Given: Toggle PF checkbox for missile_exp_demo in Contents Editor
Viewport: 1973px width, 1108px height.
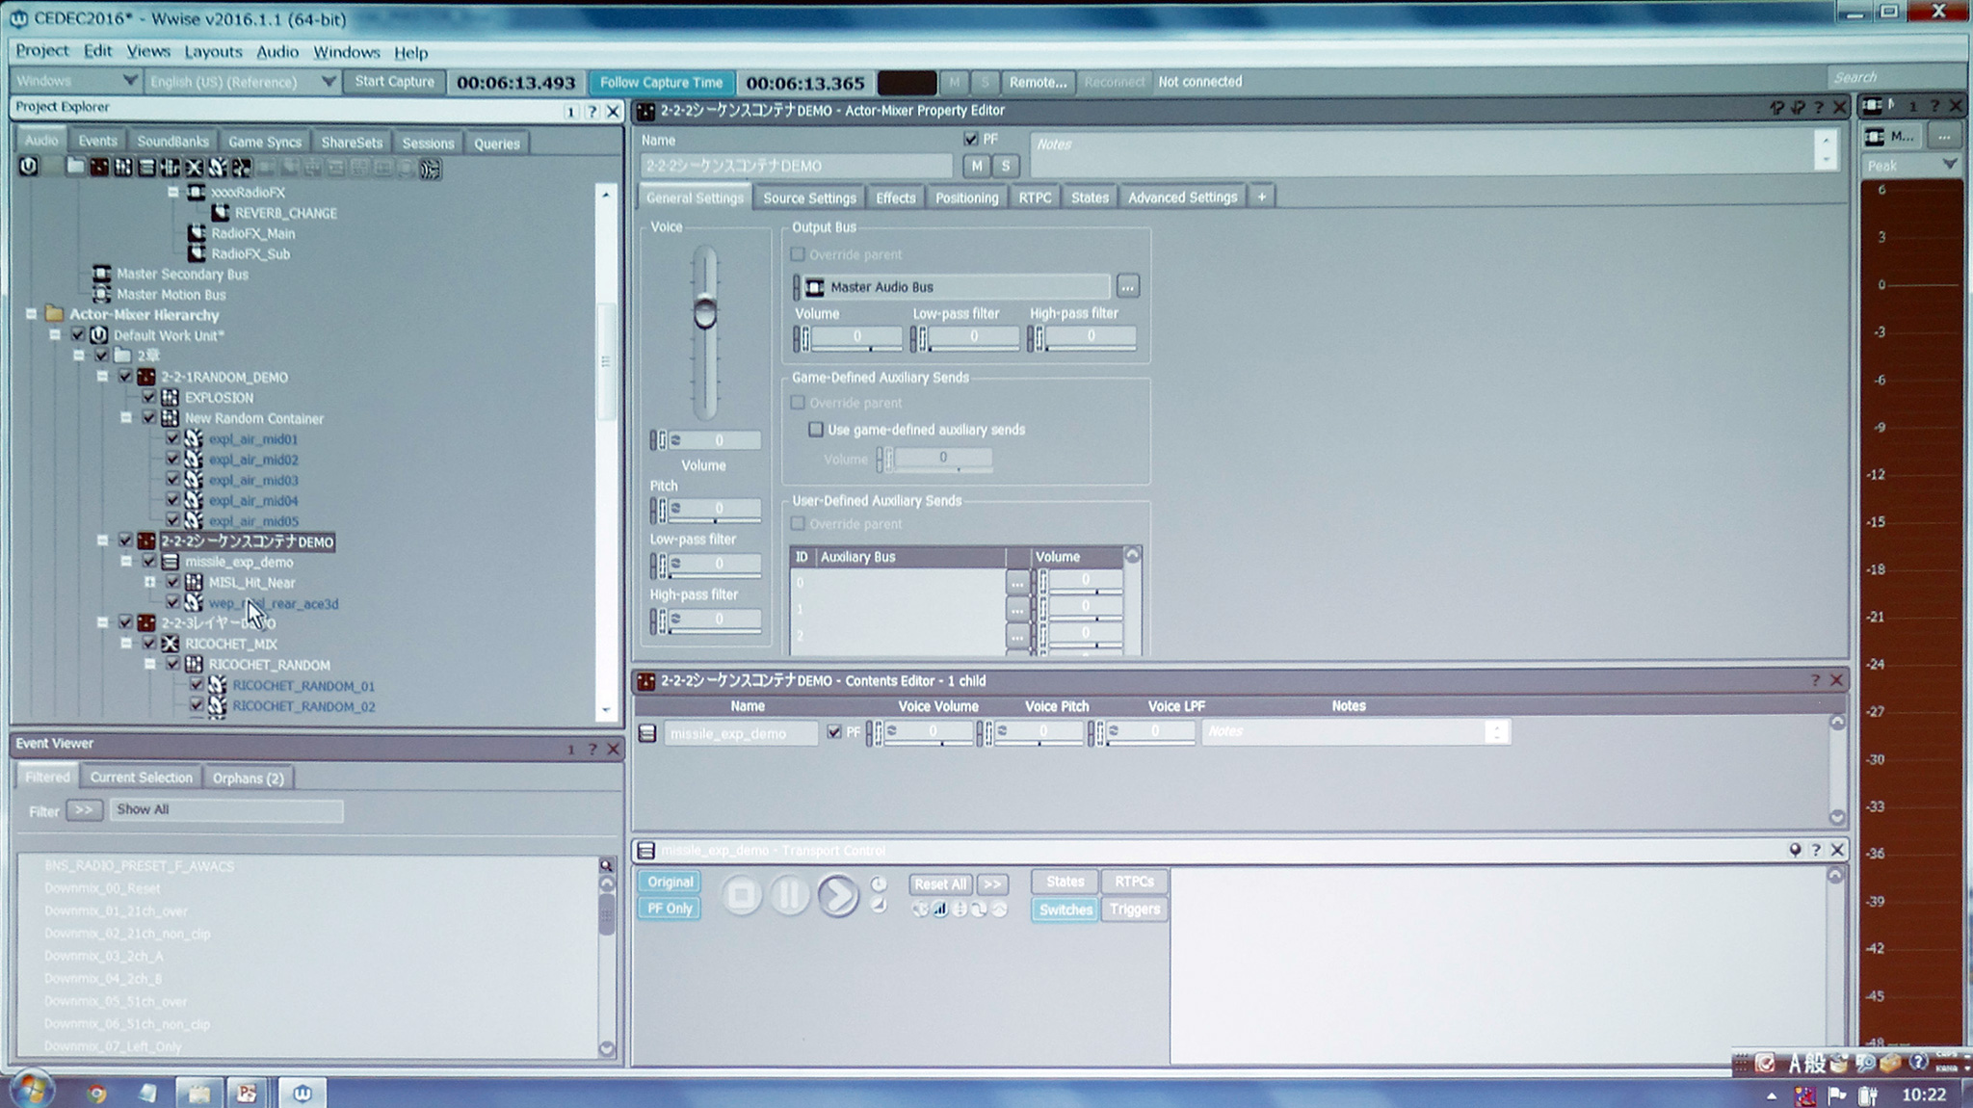Looking at the screenshot, I should [x=834, y=732].
